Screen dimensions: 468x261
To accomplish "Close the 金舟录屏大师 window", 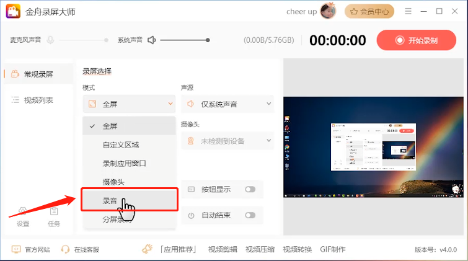I will (x=454, y=11).
